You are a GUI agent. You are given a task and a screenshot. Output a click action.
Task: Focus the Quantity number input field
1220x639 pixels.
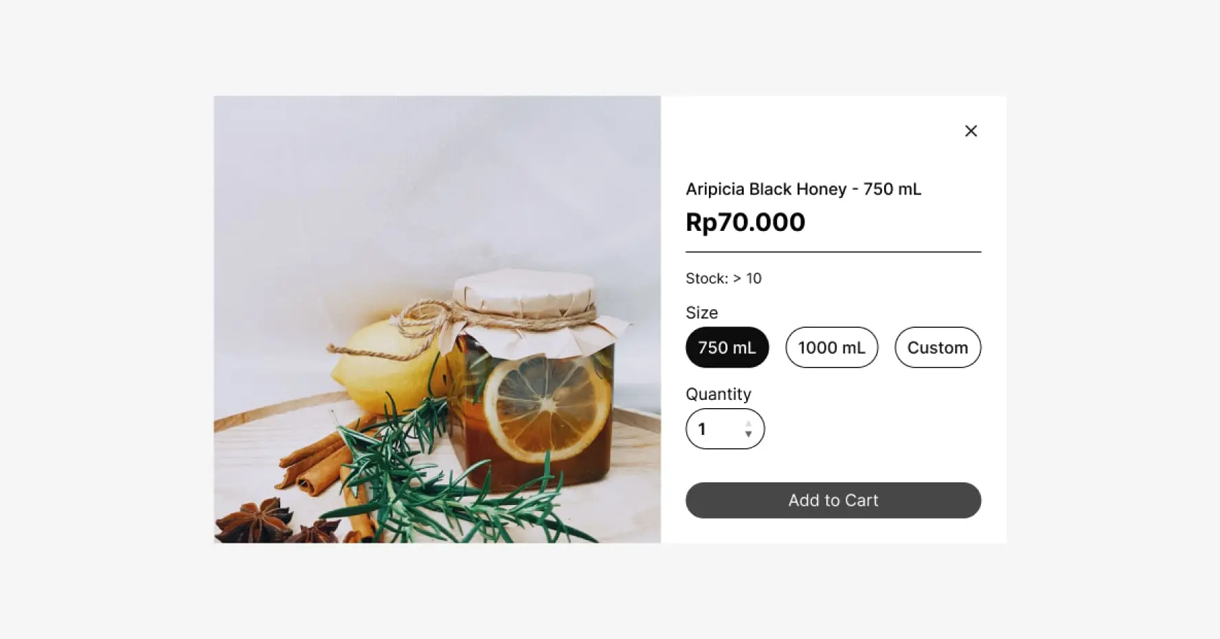[725, 429]
